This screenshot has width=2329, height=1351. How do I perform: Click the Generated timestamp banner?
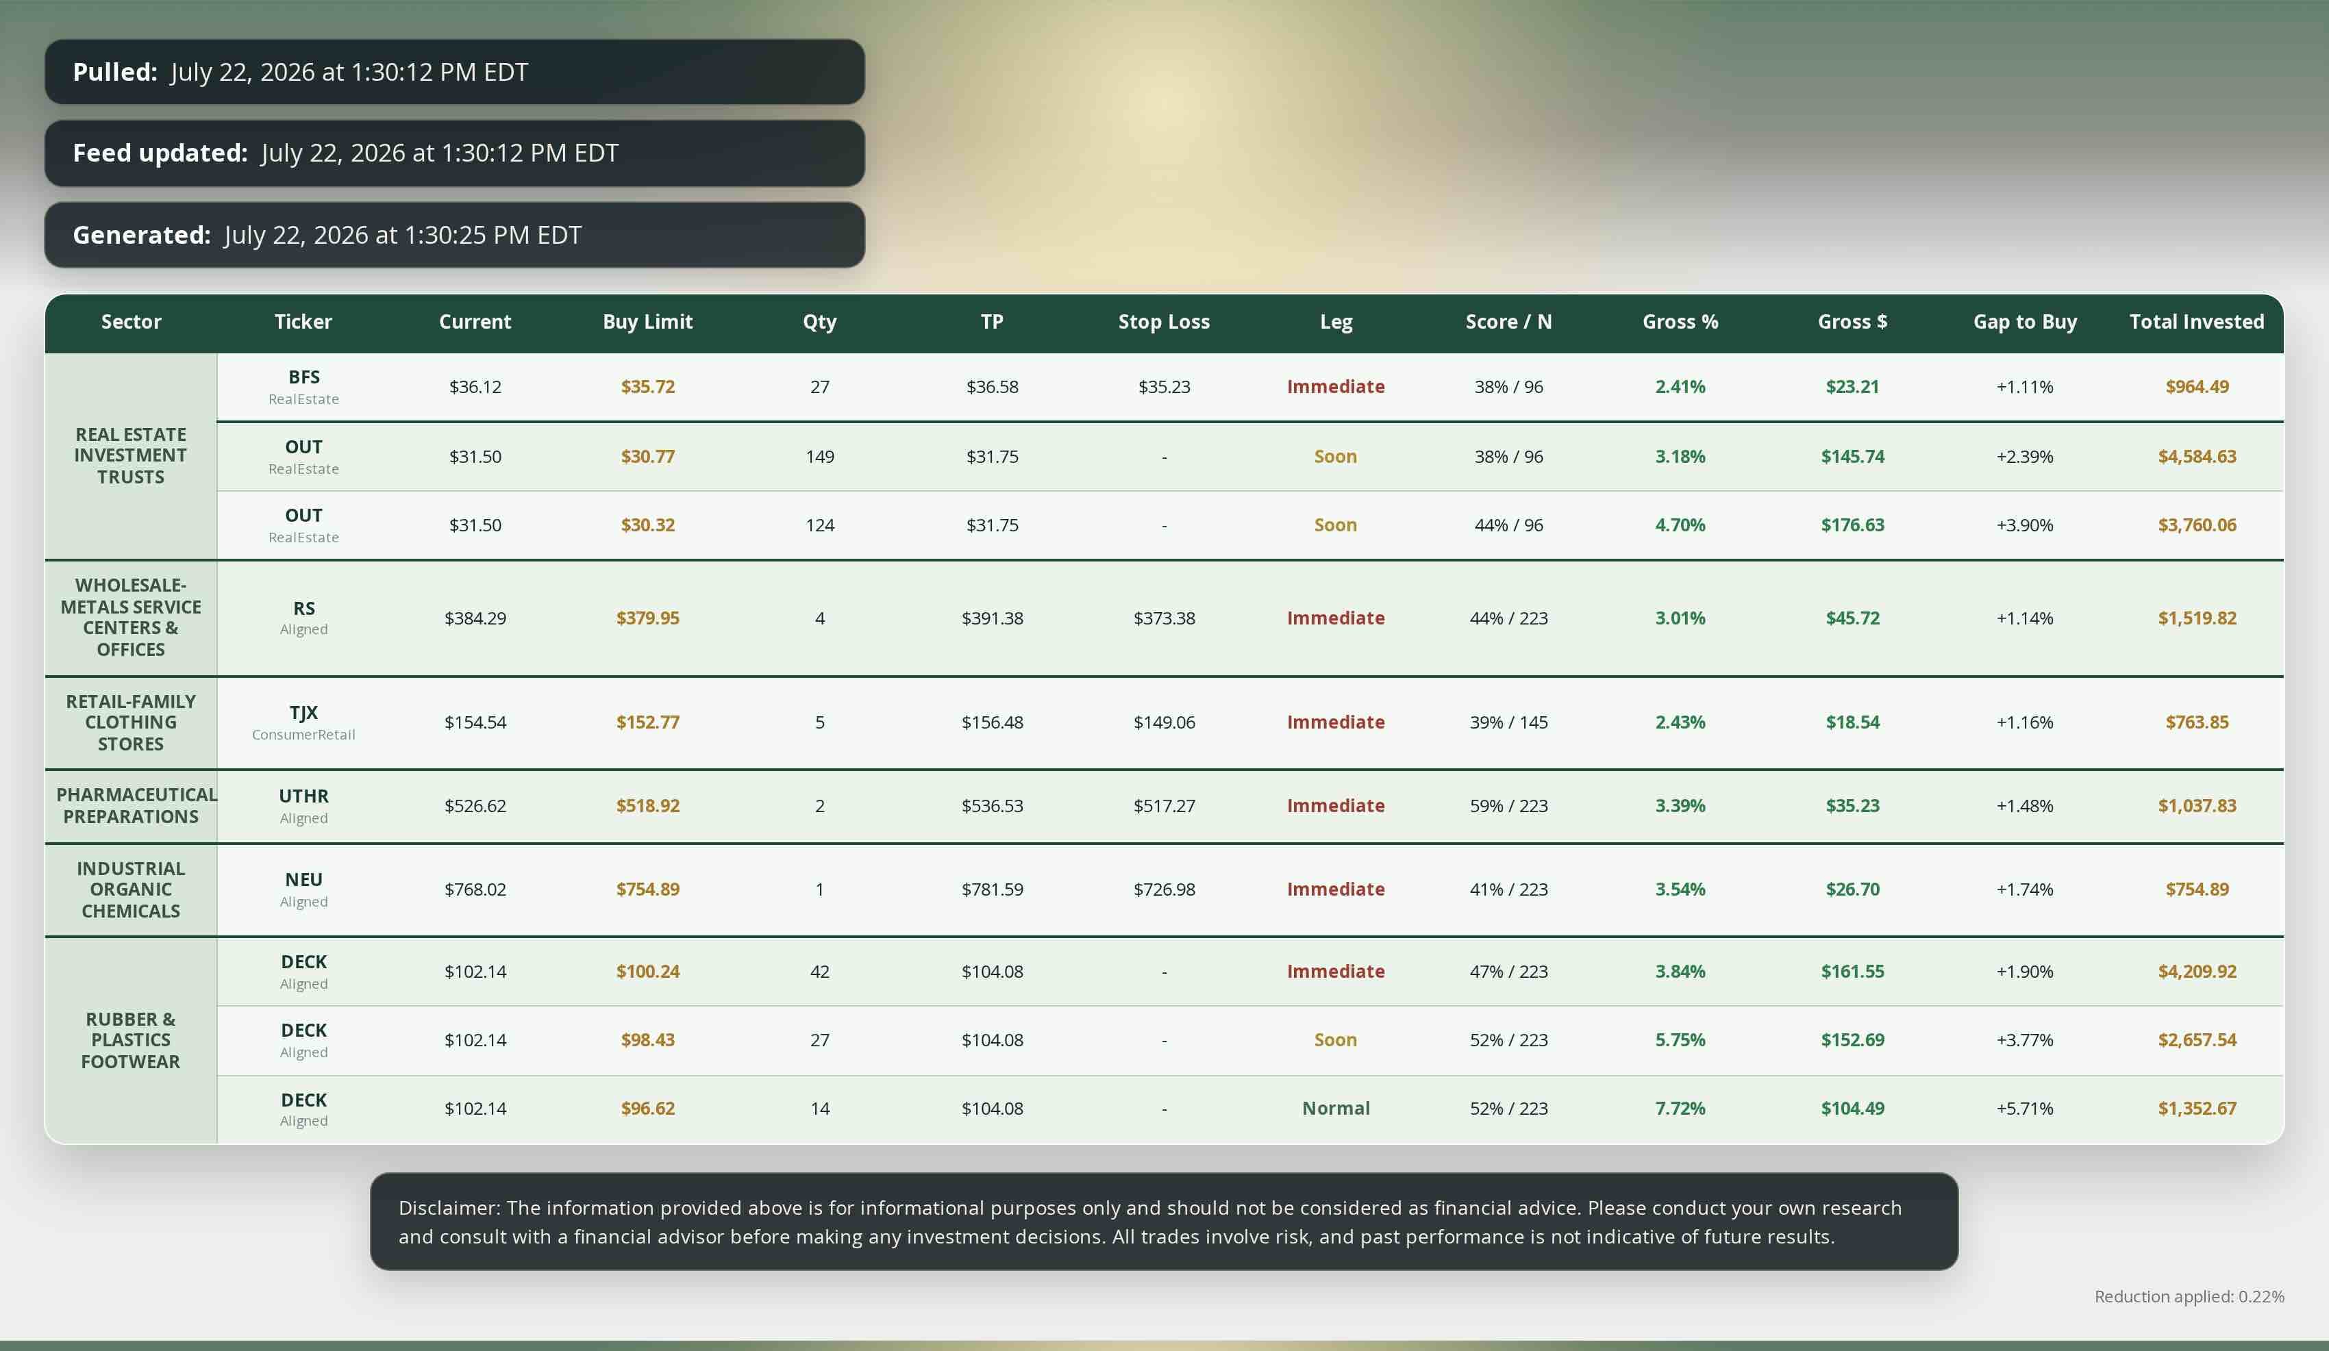[455, 235]
